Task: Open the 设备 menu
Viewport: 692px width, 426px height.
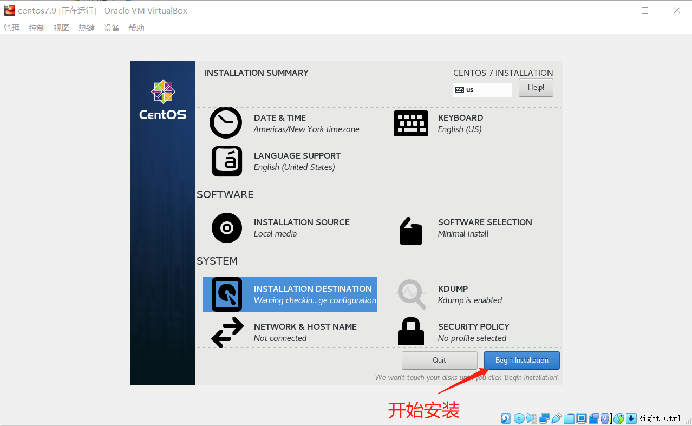Action: (x=112, y=28)
